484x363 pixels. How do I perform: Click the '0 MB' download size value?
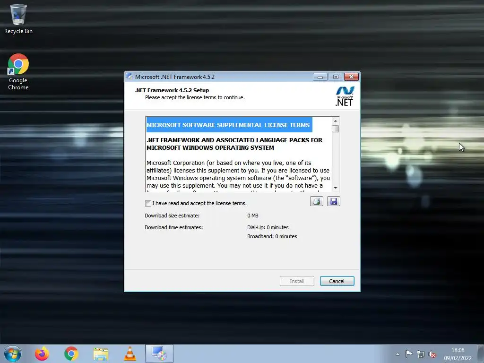pyautogui.click(x=253, y=216)
